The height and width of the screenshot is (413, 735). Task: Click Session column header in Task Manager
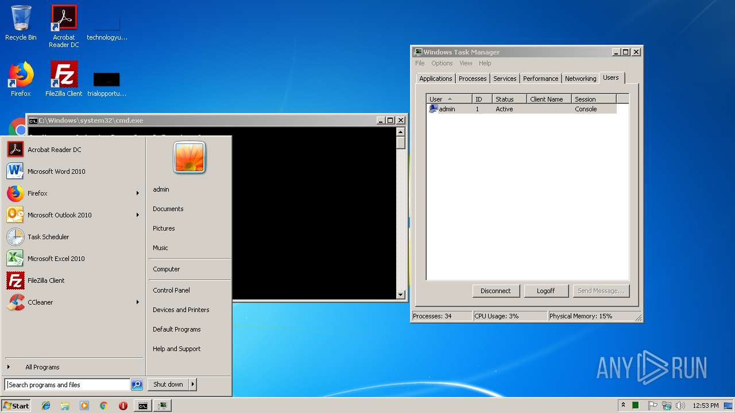594,99
